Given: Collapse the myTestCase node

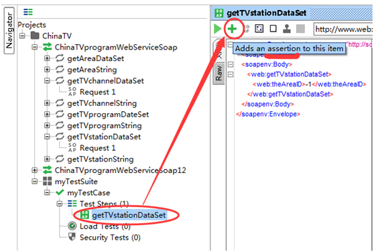Looking at the screenshot, I should pos(47,192).
